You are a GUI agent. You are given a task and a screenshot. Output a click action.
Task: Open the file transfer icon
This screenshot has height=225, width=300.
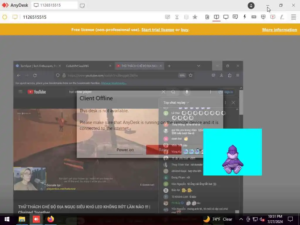coord(207,17)
